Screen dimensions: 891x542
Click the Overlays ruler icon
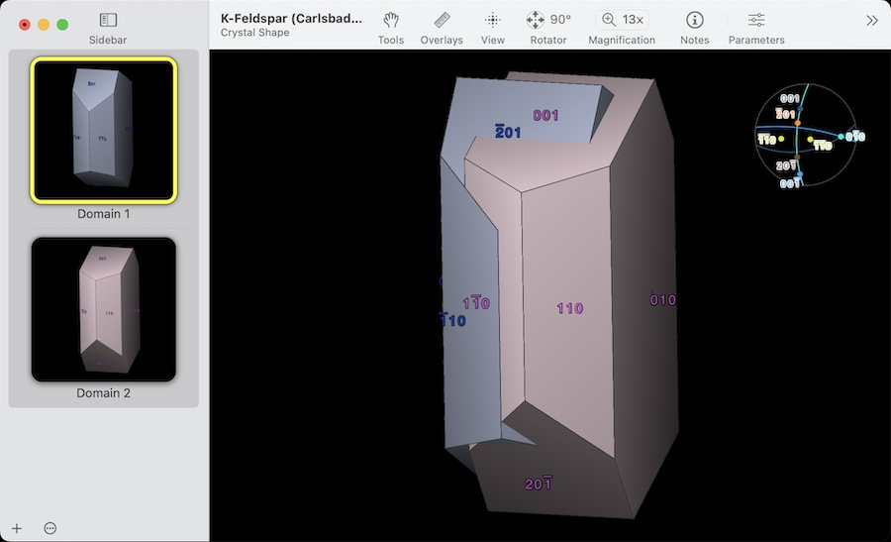point(442,20)
